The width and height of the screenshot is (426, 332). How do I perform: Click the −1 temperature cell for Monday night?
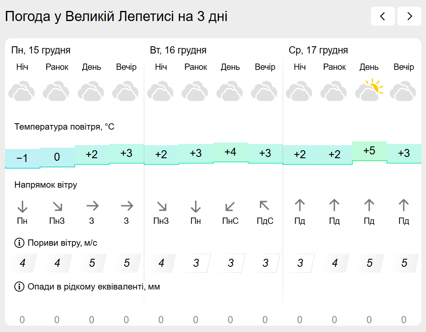tap(22, 158)
